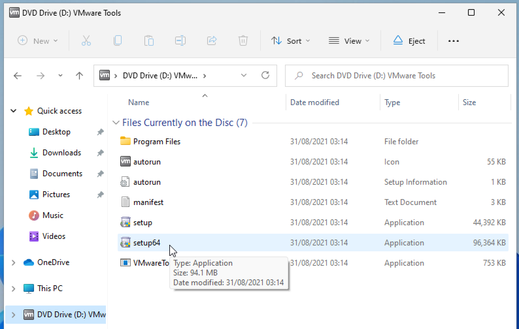The image size is (519, 329).
Task: Open Downloads in Quick access
Action: 61,153
